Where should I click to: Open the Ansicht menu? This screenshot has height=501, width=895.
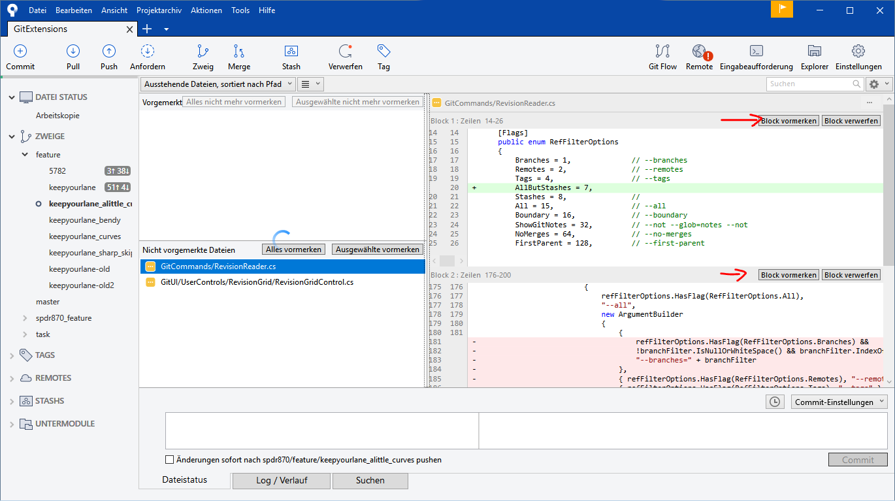(114, 10)
